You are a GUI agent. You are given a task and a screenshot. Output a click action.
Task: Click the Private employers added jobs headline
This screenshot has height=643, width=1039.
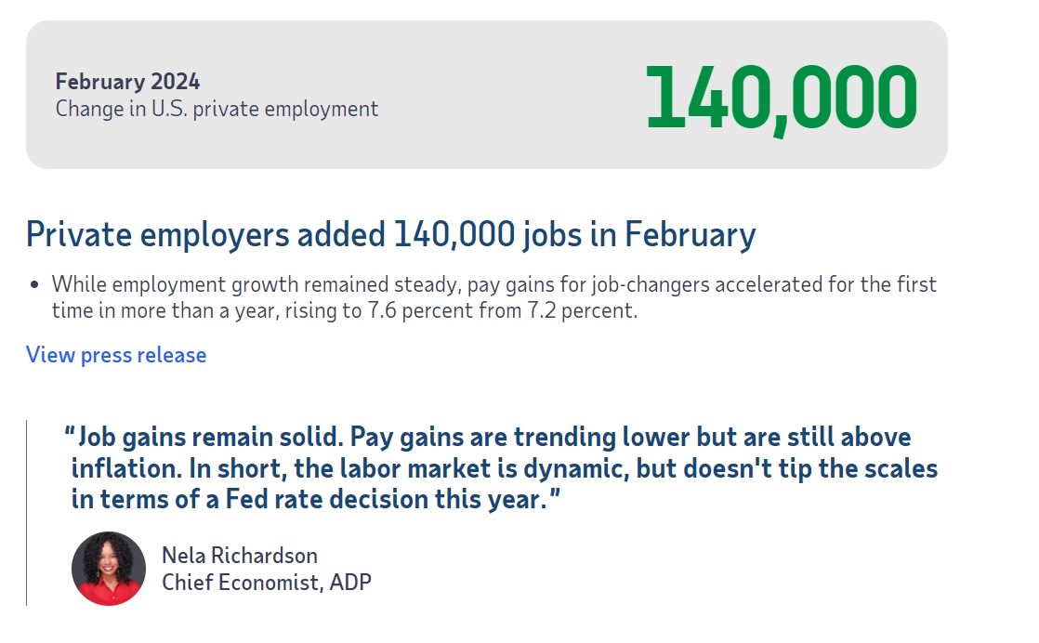click(390, 234)
